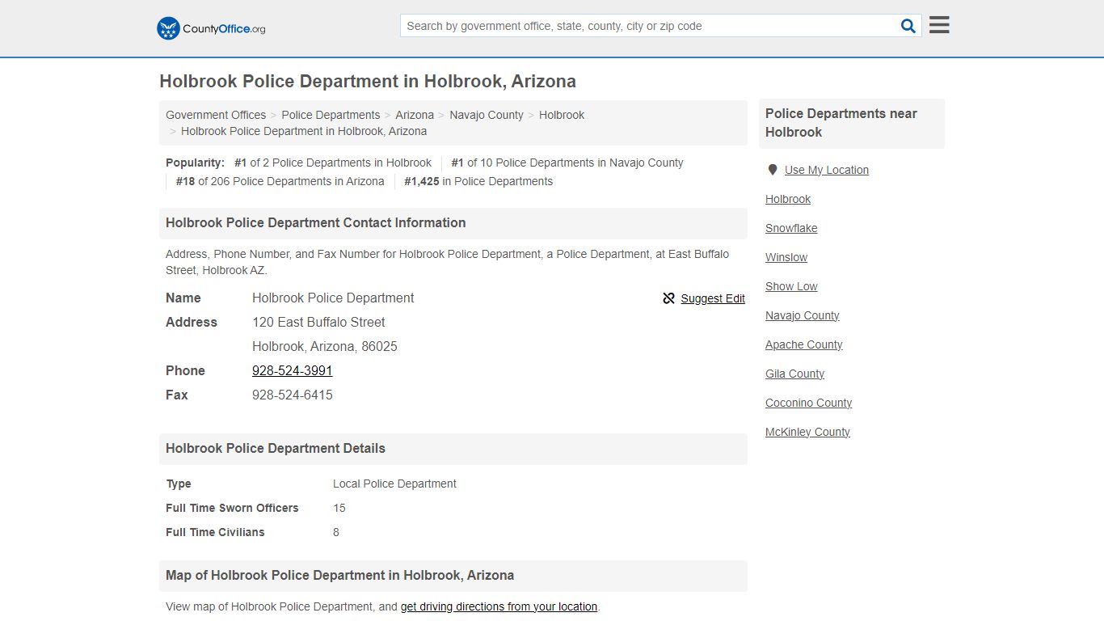Click Police Departments near Holbrook heading
This screenshot has width=1104, height=621.
(841, 123)
